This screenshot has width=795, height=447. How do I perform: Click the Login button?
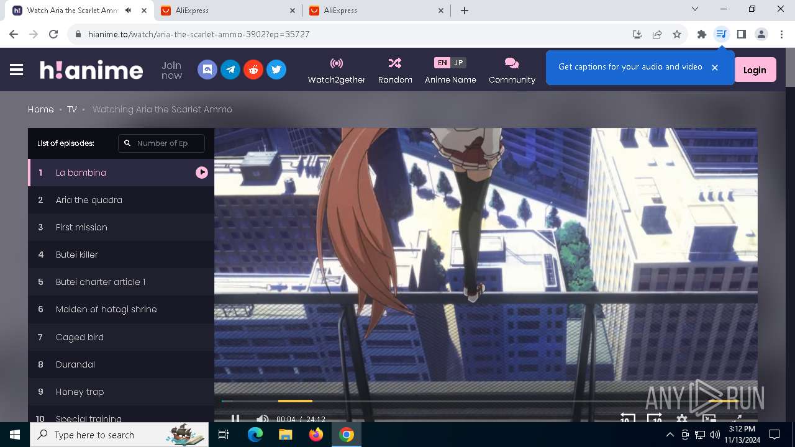click(x=755, y=70)
